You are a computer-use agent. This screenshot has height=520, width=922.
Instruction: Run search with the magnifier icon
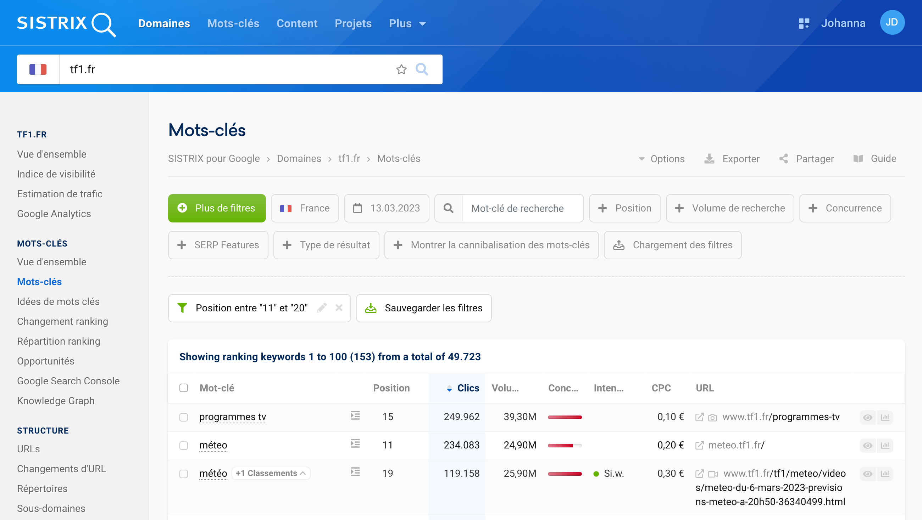click(422, 69)
